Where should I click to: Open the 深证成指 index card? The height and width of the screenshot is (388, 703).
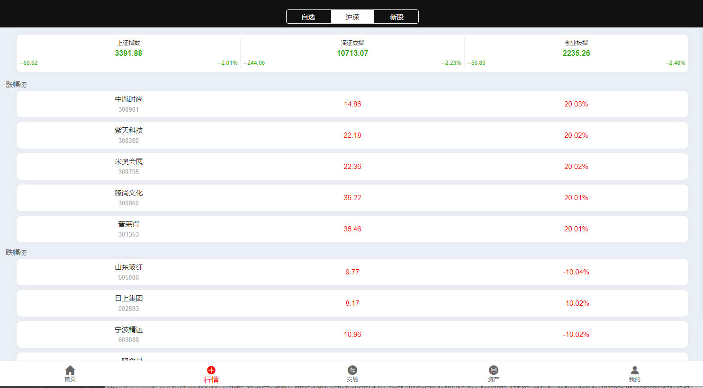[x=352, y=53]
